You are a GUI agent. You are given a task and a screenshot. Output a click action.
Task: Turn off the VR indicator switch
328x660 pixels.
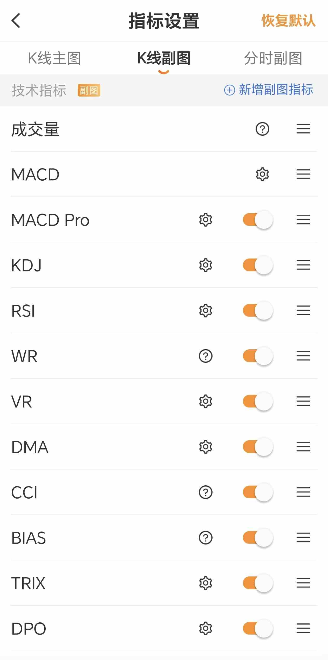click(x=258, y=401)
